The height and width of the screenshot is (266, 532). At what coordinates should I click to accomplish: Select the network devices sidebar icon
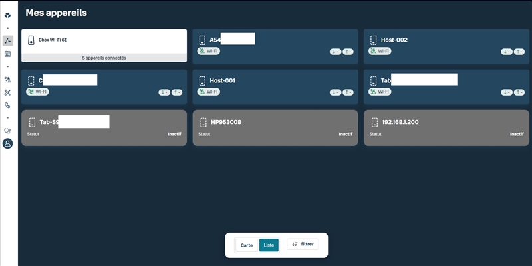pos(7,40)
